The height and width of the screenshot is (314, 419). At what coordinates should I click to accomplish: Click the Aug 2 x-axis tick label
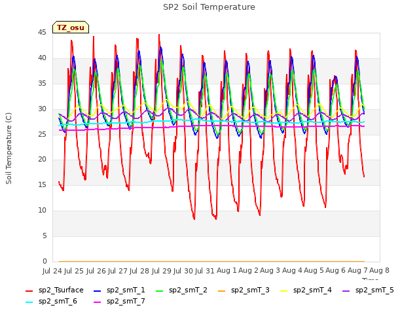coord(248,271)
